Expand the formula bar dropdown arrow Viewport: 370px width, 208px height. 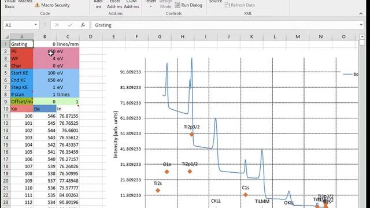(x=361, y=25)
